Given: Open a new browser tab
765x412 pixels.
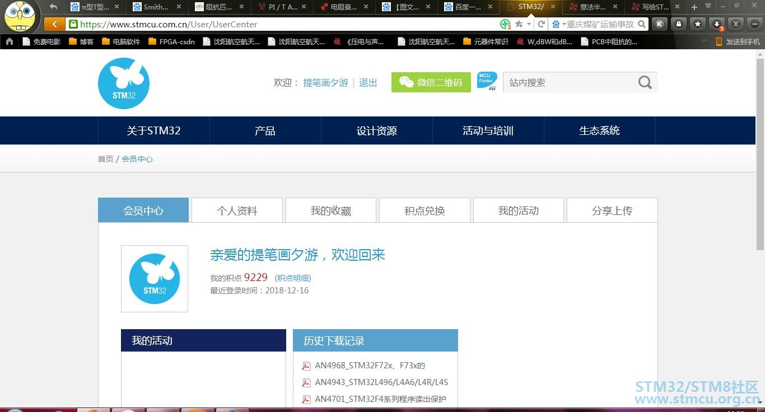Looking at the screenshot, I should (694, 7).
